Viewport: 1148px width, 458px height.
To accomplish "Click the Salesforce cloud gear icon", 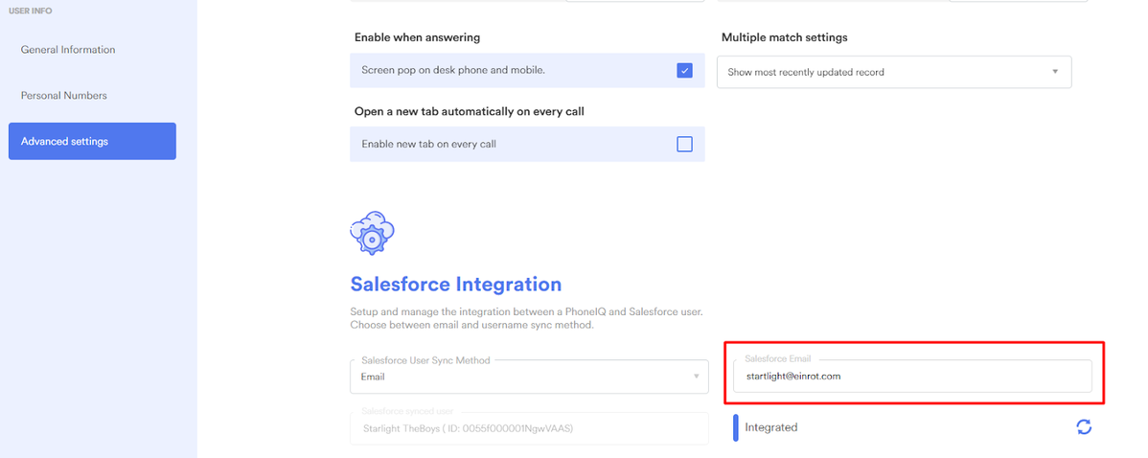I will coord(373,232).
